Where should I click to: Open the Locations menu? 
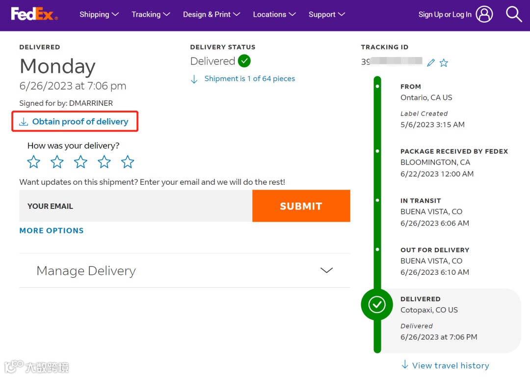point(274,14)
